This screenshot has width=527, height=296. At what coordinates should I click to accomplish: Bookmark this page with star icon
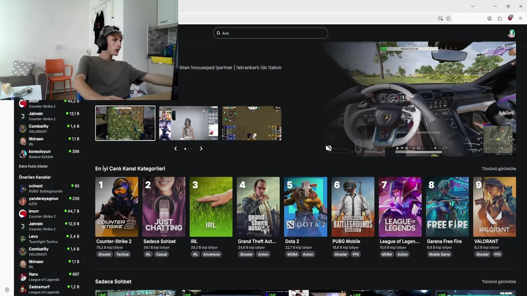tap(448, 18)
